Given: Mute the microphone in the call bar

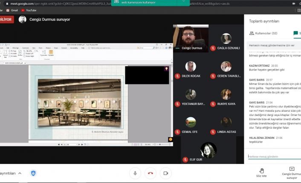Looking at the screenshot, I should pos(135,173).
